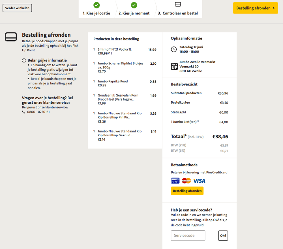Click the Producten in deze bestelling heading

(x=116, y=39)
